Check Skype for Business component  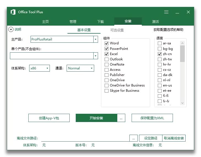pos(107,91)
